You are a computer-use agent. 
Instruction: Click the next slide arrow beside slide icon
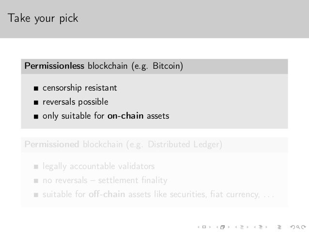pos(210,227)
